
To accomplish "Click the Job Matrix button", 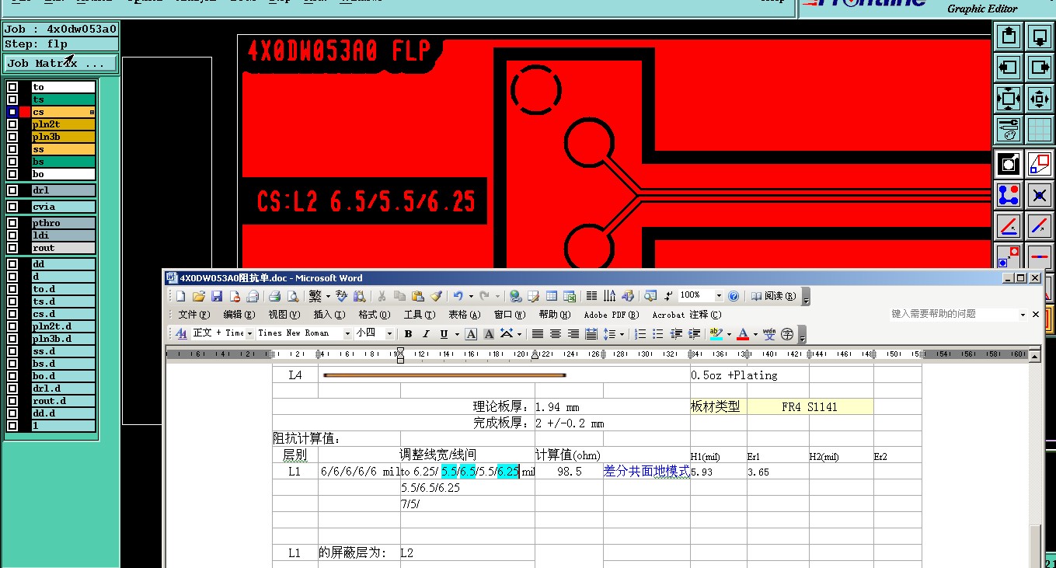I will pos(61,63).
